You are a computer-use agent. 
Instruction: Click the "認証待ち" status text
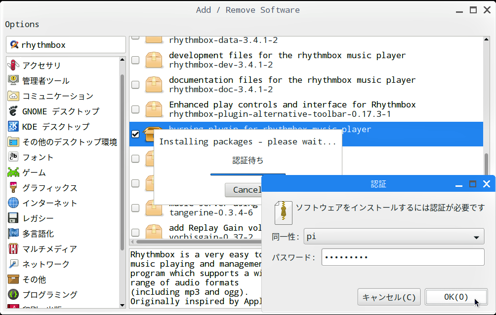pos(248,160)
